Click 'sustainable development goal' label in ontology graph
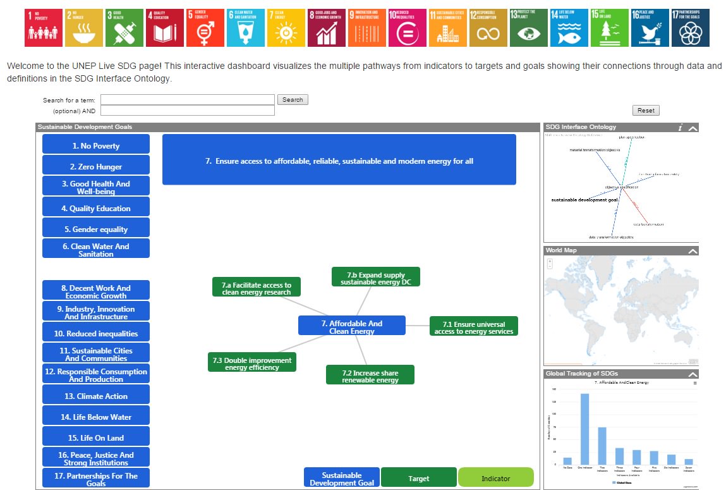Viewport: 726px width, 490px height. pos(584,200)
